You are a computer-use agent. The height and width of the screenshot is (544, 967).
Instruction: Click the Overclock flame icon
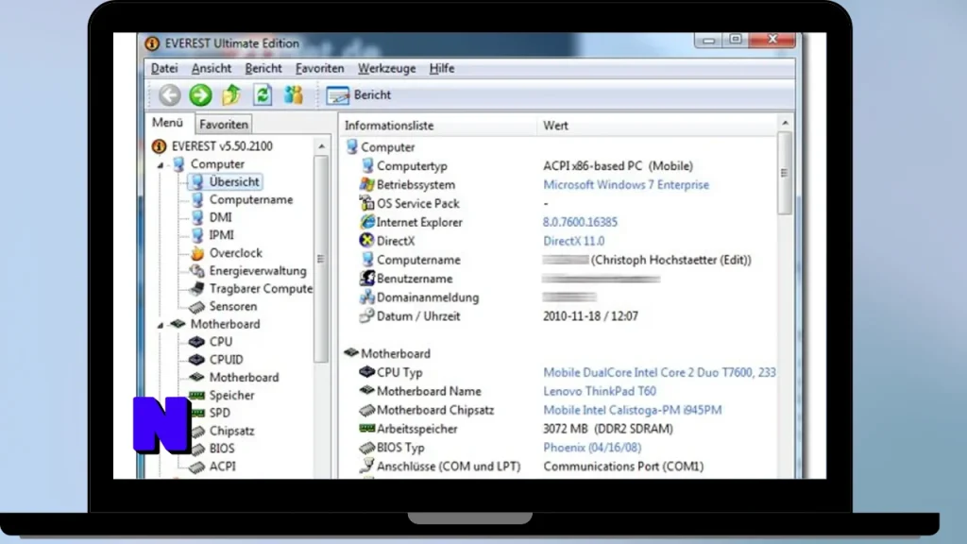tap(197, 253)
